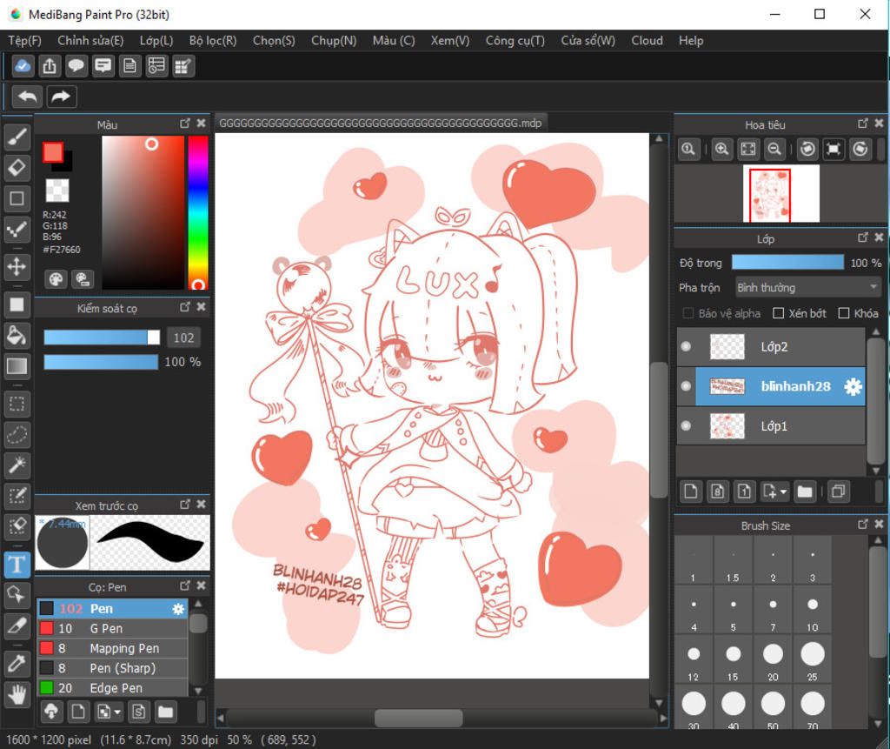This screenshot has height=749, width=890.
Task: Select the Pen (Sharp) brush
Action: (x=112, y=668)
